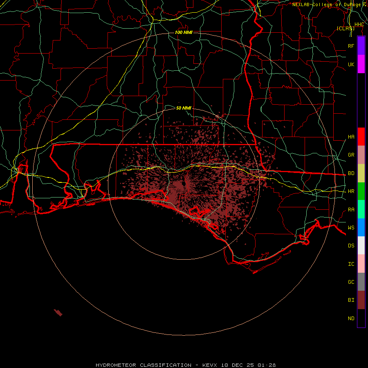
Task: Click the 10 DEC 25 date text
Action: pyautogui.click(x=238, y=365)
